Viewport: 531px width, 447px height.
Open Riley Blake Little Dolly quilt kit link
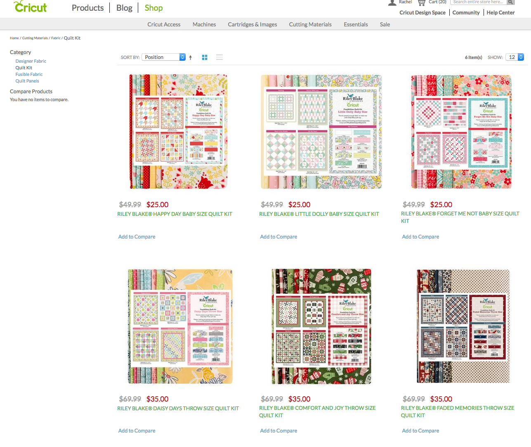[x=319, y=214]
